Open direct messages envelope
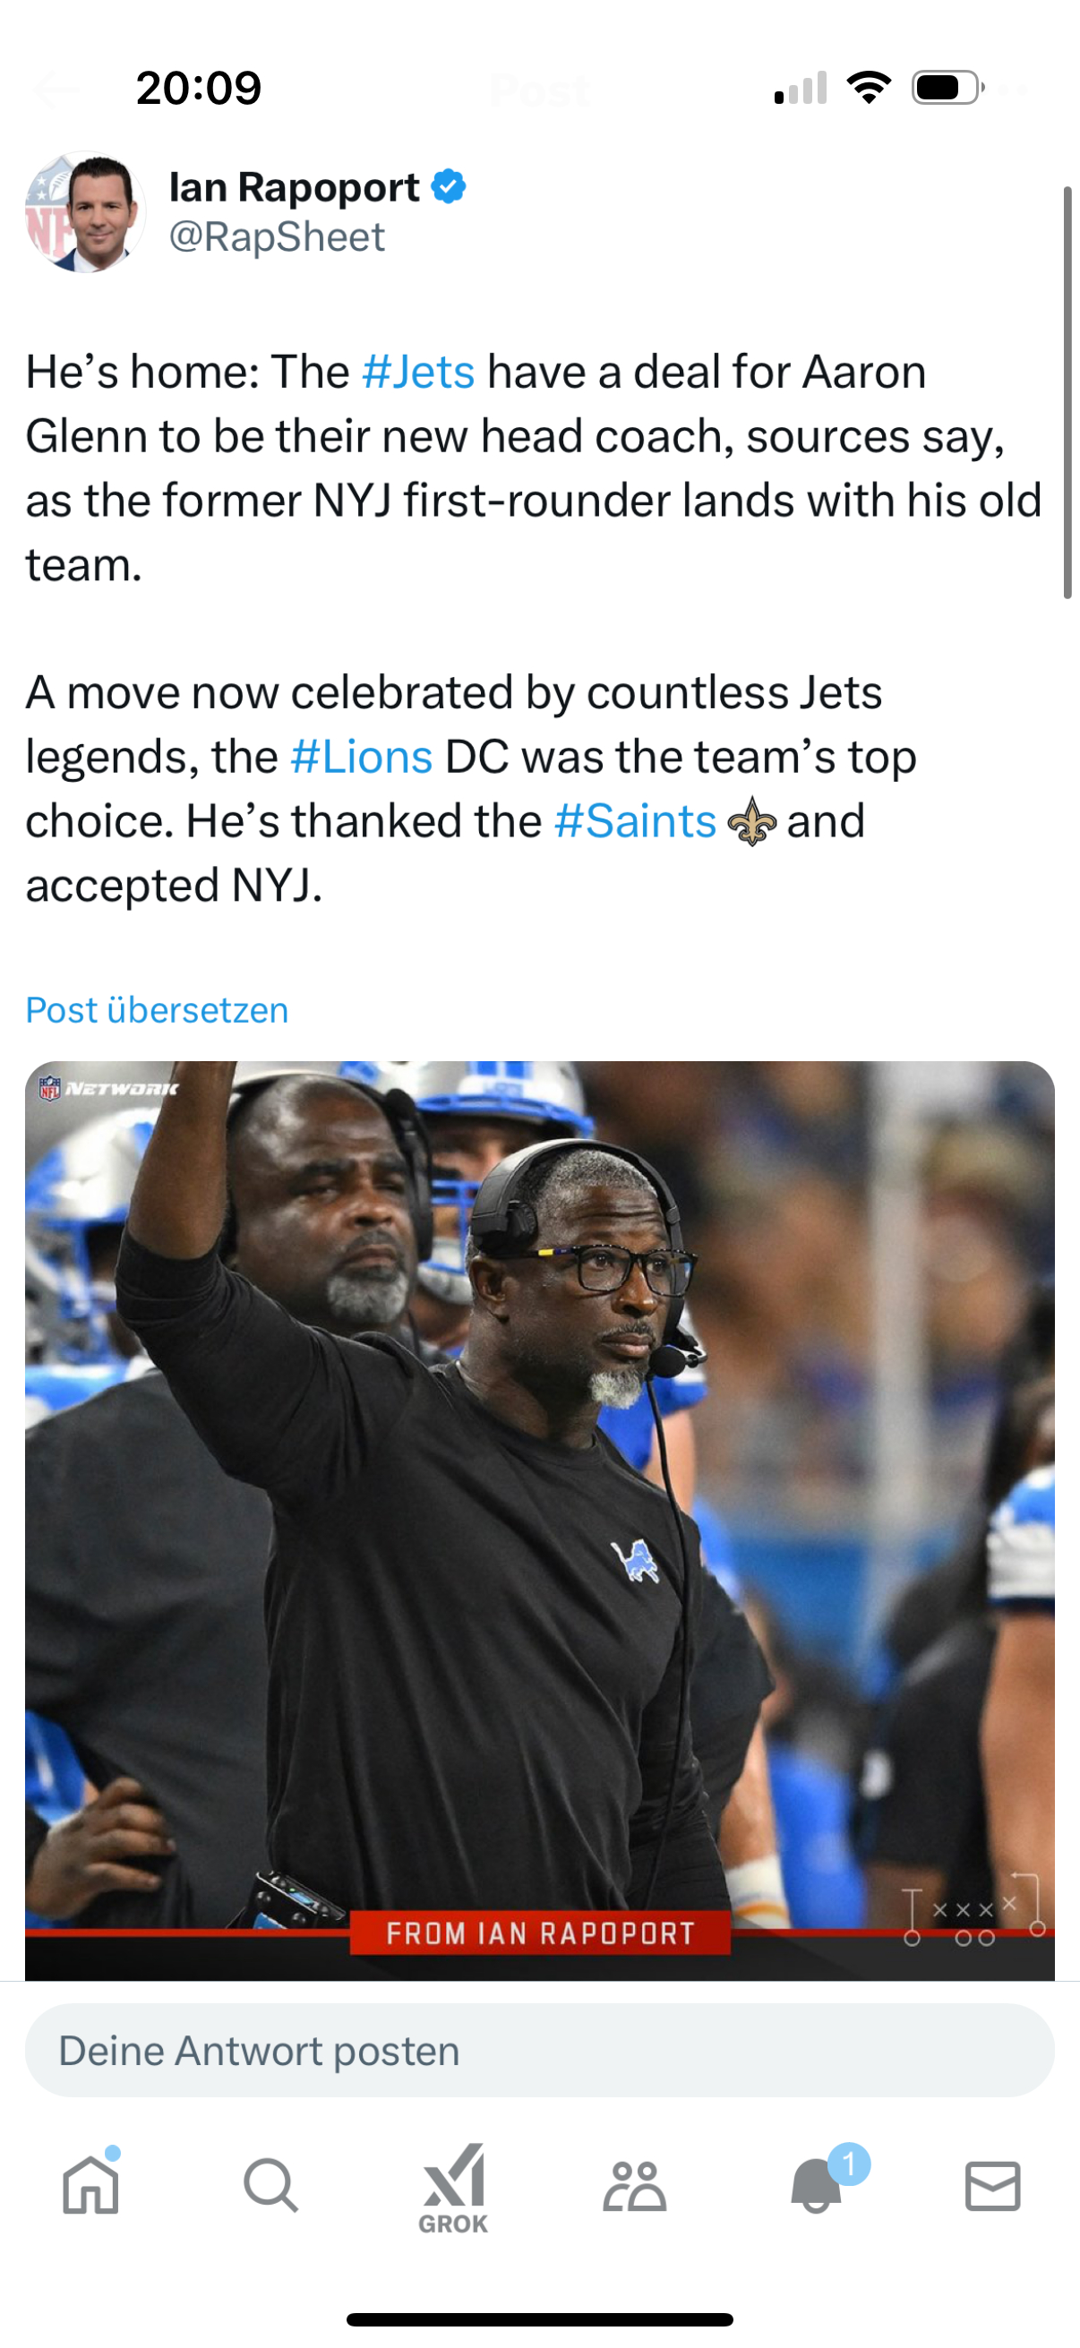This screenshot has width=1080, height=2348. [x=992, y=2186]
